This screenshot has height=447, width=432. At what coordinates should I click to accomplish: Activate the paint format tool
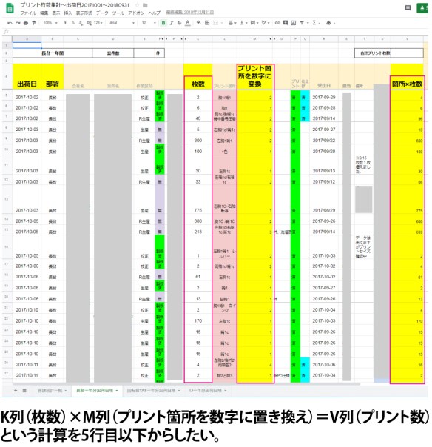click(x=33, y=23)
